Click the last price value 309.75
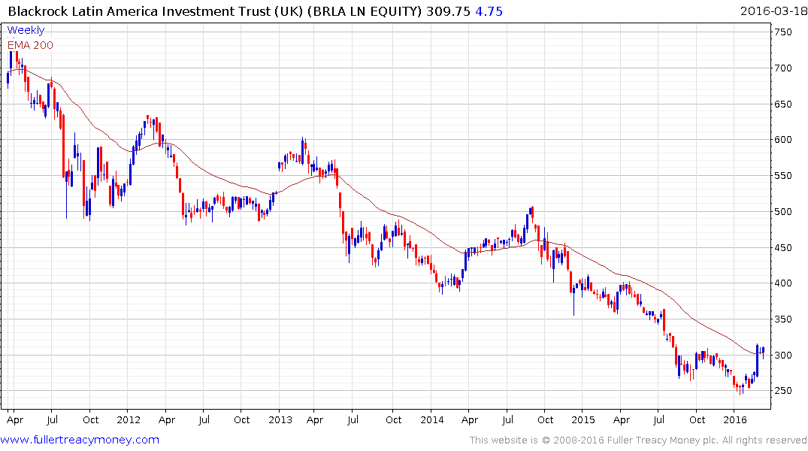 [x=448, y=11]
